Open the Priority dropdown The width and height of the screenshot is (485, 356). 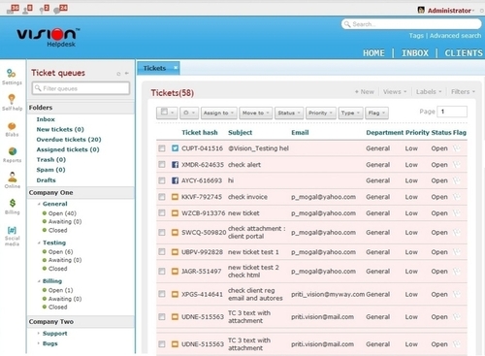click(x=321, y=113)
